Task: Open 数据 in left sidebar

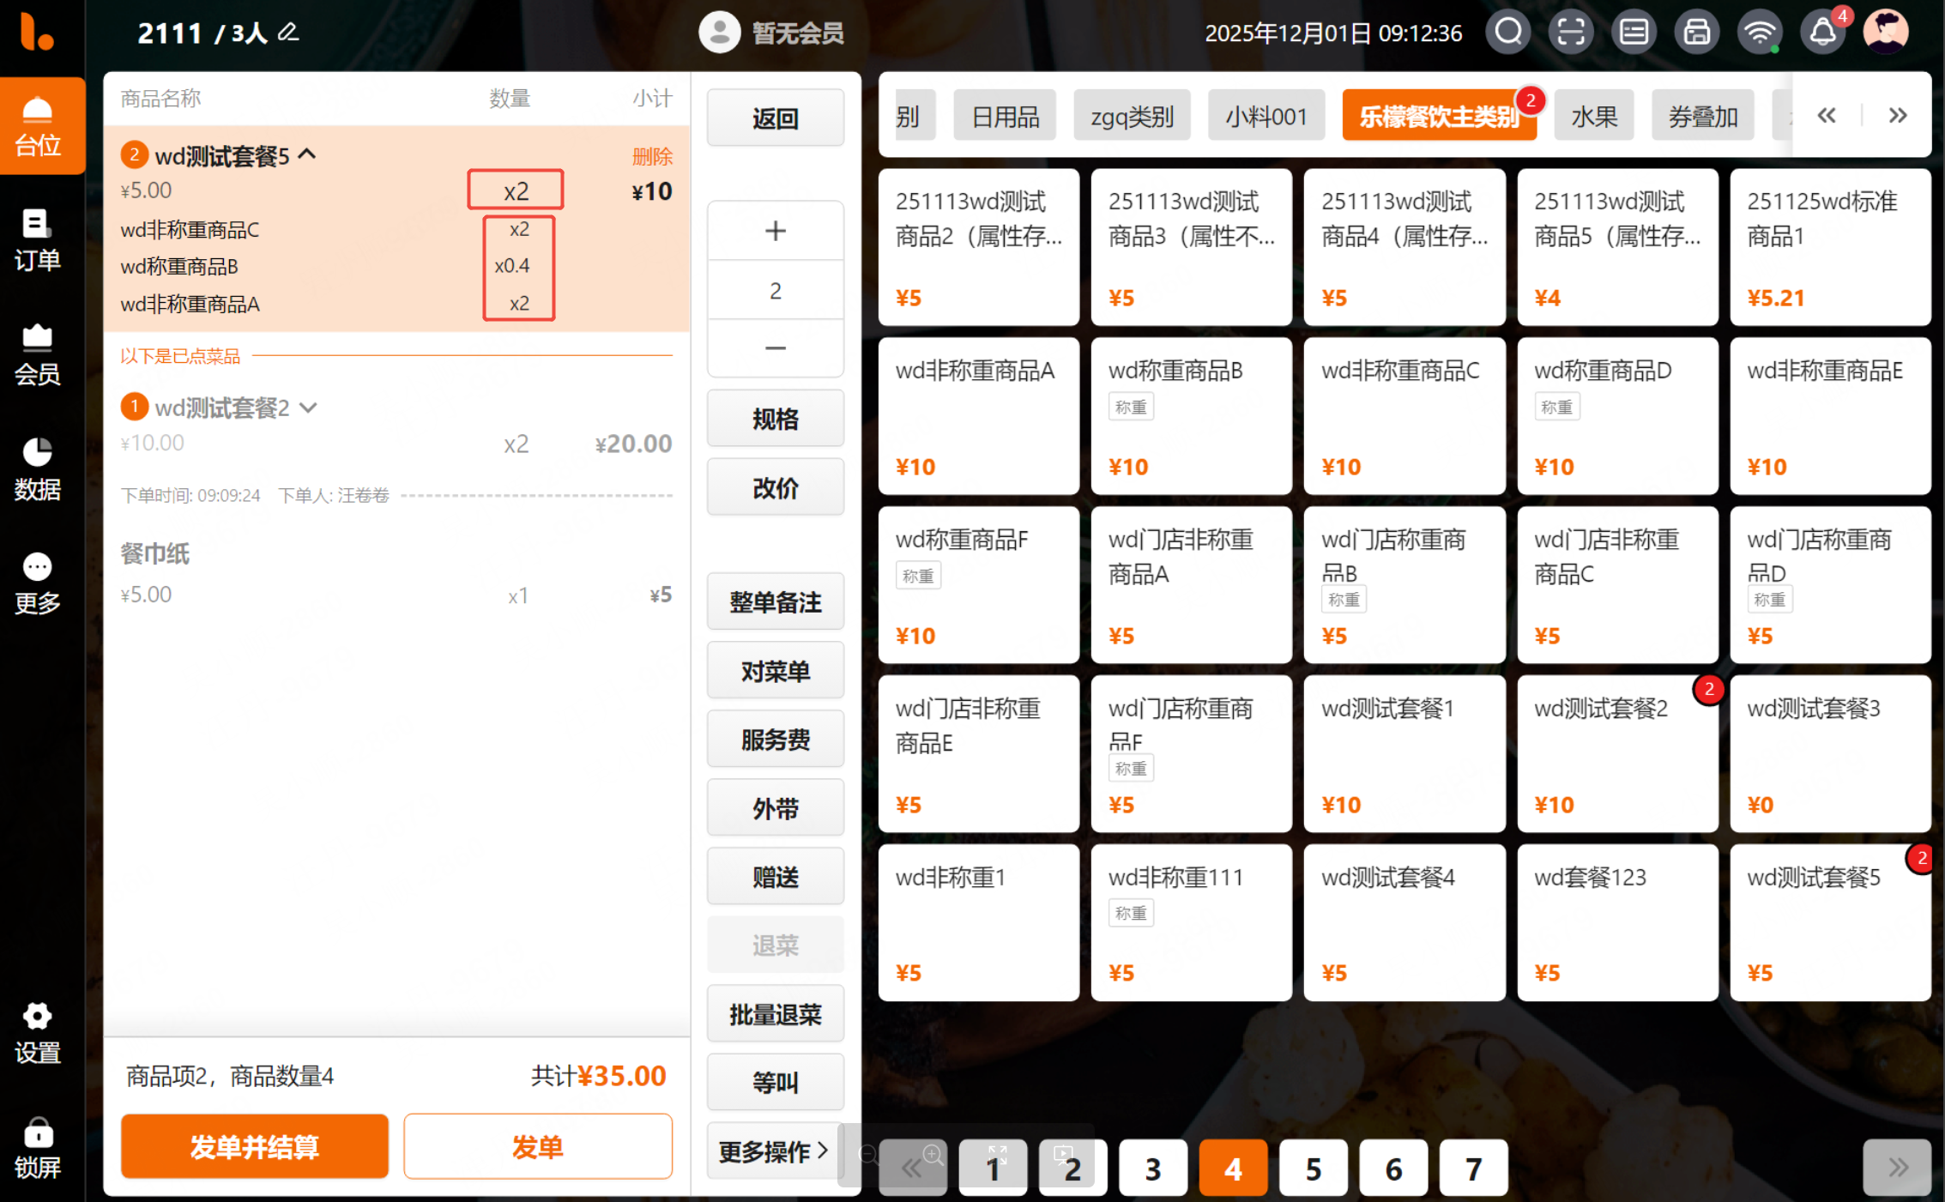Action: [38, 468]
